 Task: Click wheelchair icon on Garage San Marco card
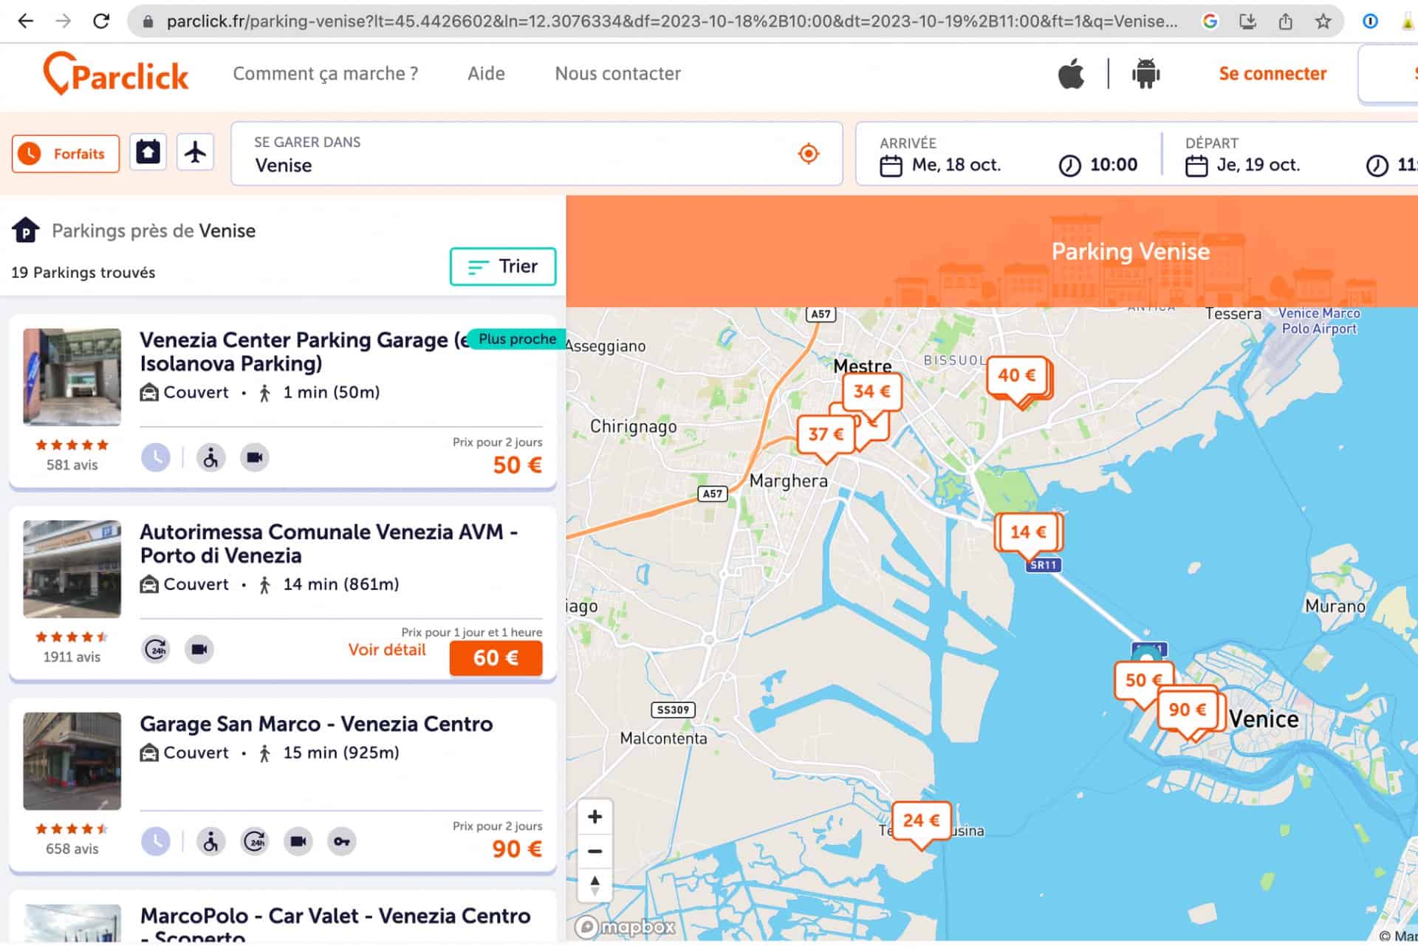click(x=210, y=842)
